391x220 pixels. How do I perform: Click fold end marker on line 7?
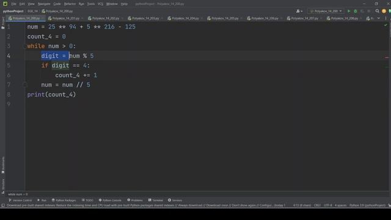24,85
